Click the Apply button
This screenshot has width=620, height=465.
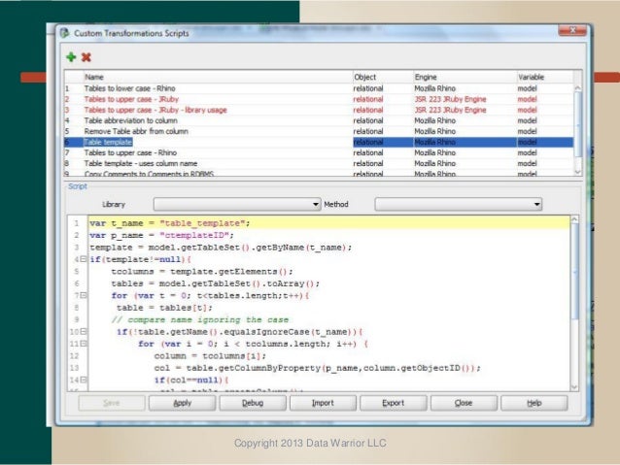(x=183, y=403)
